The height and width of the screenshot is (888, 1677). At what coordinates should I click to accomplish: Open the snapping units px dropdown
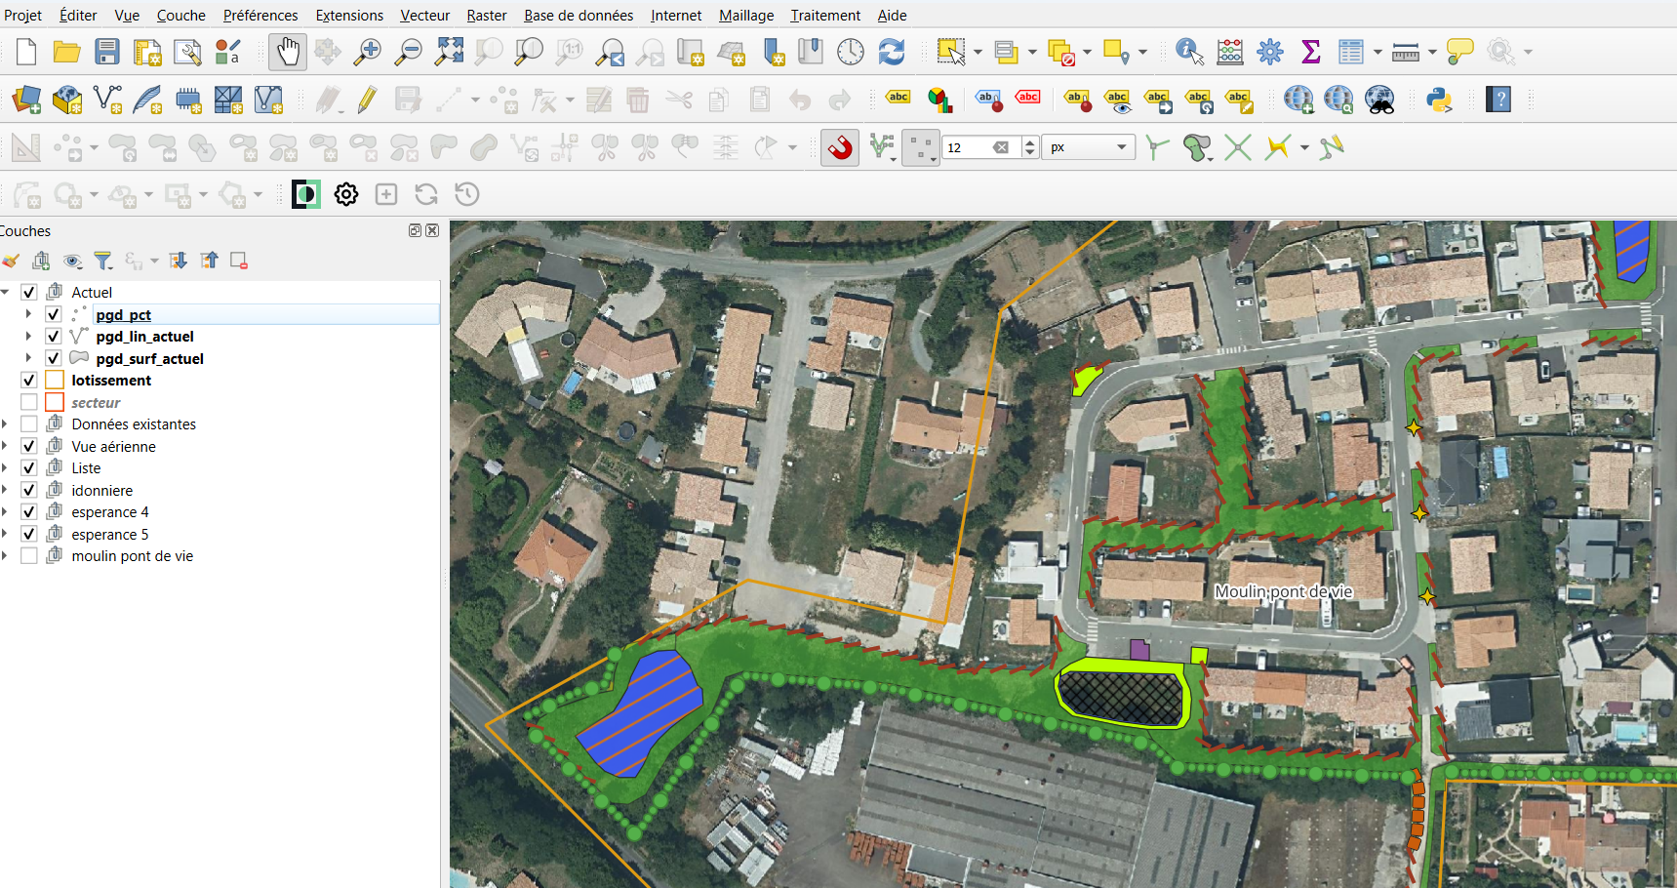[1089, 147]
